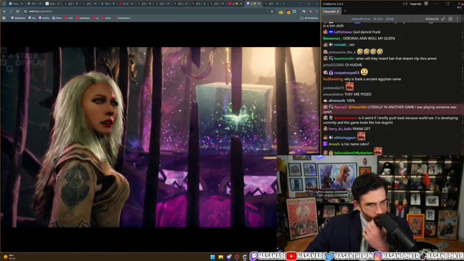The height and width of the screenshot is (261, 464).
Task: Open the Chrome extensions puzzle icon
Action: [294, 11]
